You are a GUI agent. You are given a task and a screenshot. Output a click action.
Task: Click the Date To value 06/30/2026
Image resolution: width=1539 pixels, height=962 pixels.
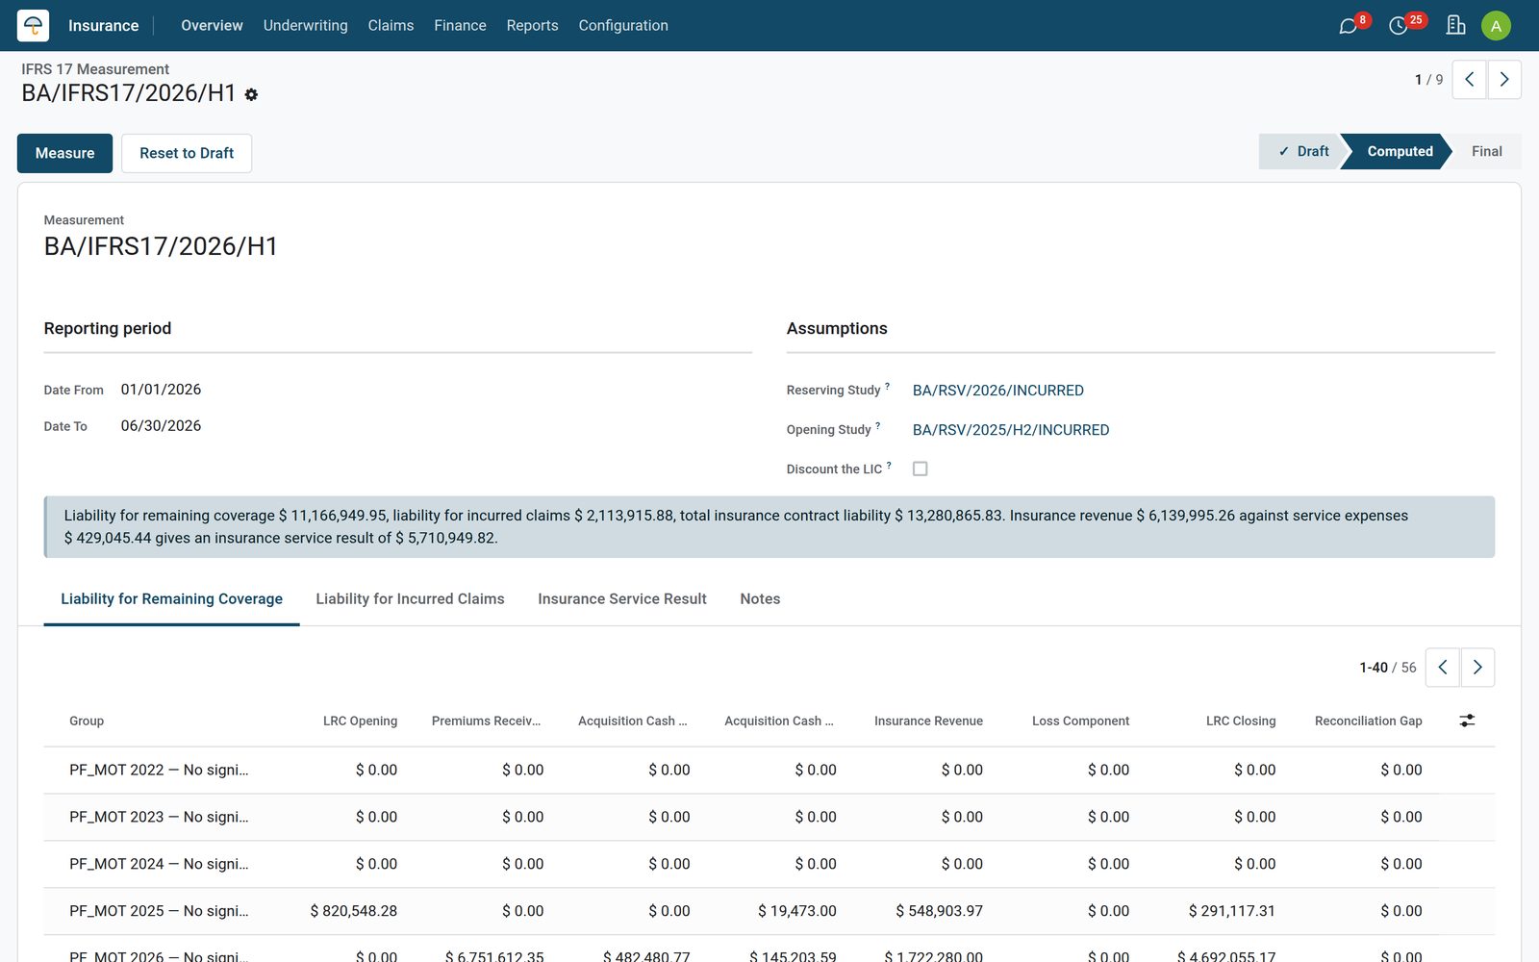pyautogui.click(x=161, y=425)
